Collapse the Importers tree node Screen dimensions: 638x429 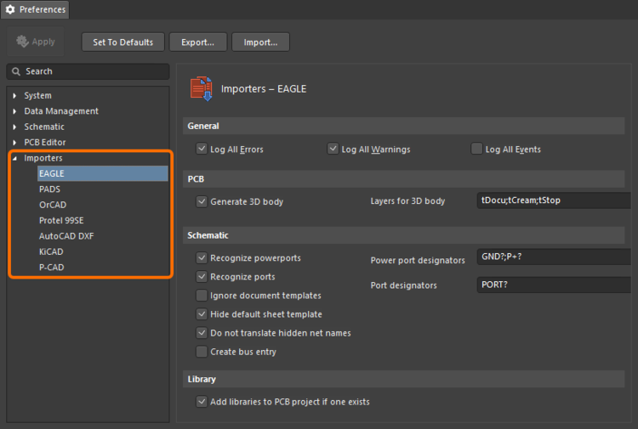(14, 158)
